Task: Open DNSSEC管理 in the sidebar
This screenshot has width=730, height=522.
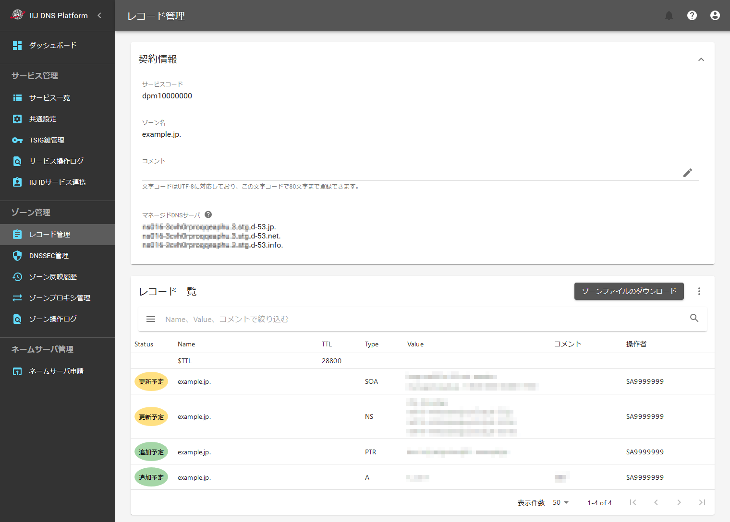Action: point(49,256)
